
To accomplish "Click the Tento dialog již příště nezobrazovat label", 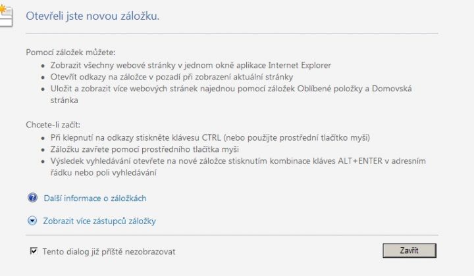I will click(109, 252).
